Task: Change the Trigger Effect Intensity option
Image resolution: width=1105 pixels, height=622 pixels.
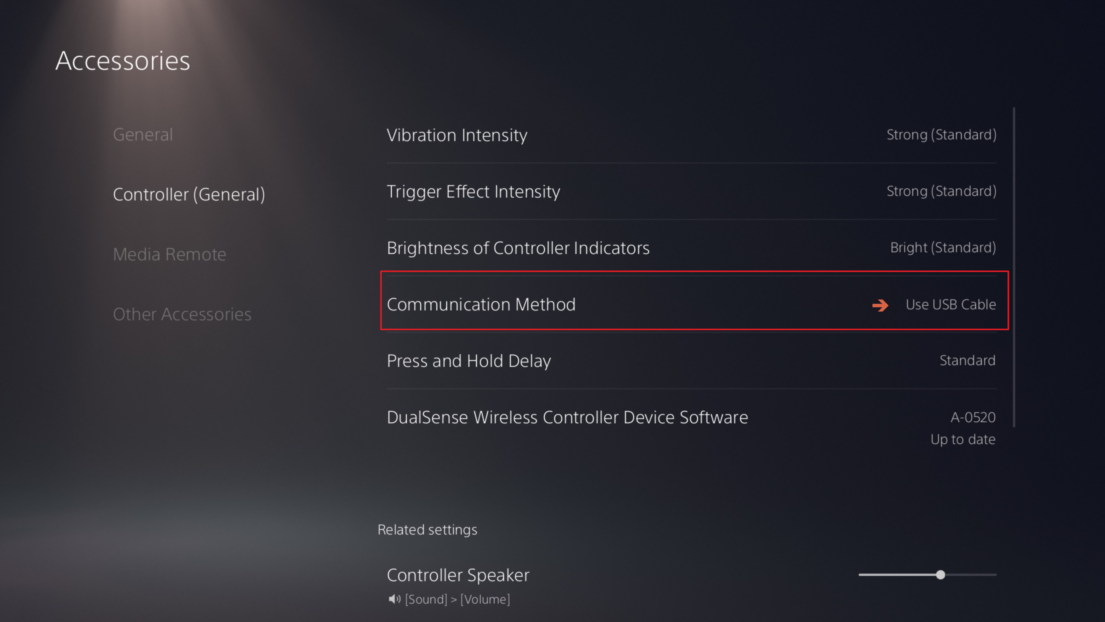Action: tap(691, 191)
